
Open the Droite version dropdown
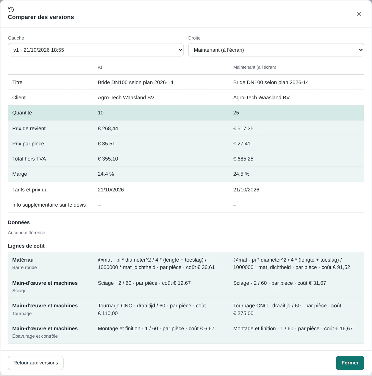pyautogui.click(x=276, y=50)
